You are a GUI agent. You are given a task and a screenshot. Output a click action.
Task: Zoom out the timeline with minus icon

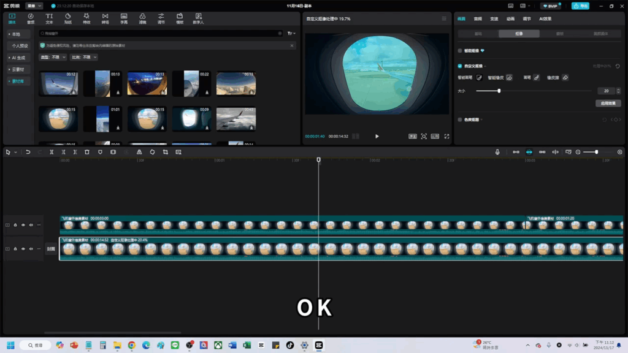[578, 152]
